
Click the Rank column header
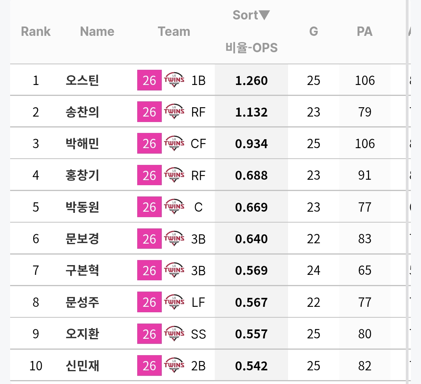click(36, 32)
